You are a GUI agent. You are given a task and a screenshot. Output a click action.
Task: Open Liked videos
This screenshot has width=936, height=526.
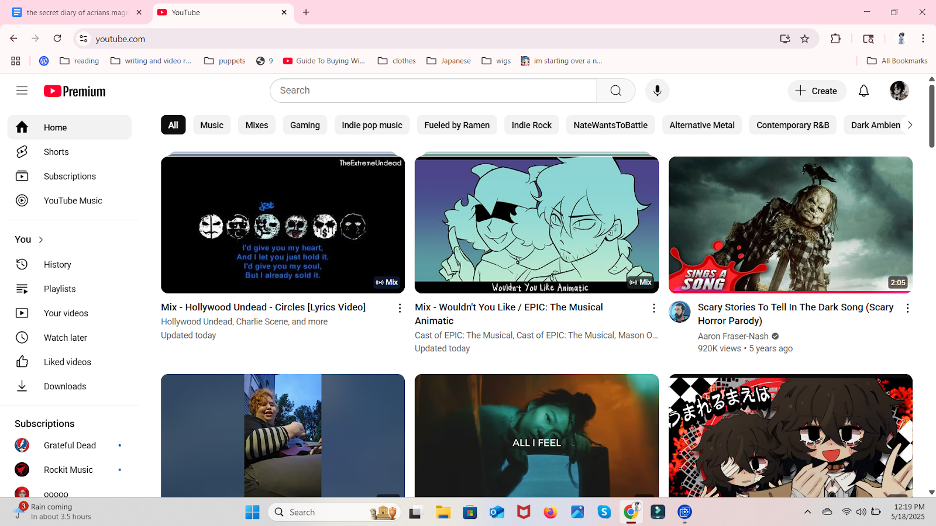pyautogui.click(x=70, y=362)
